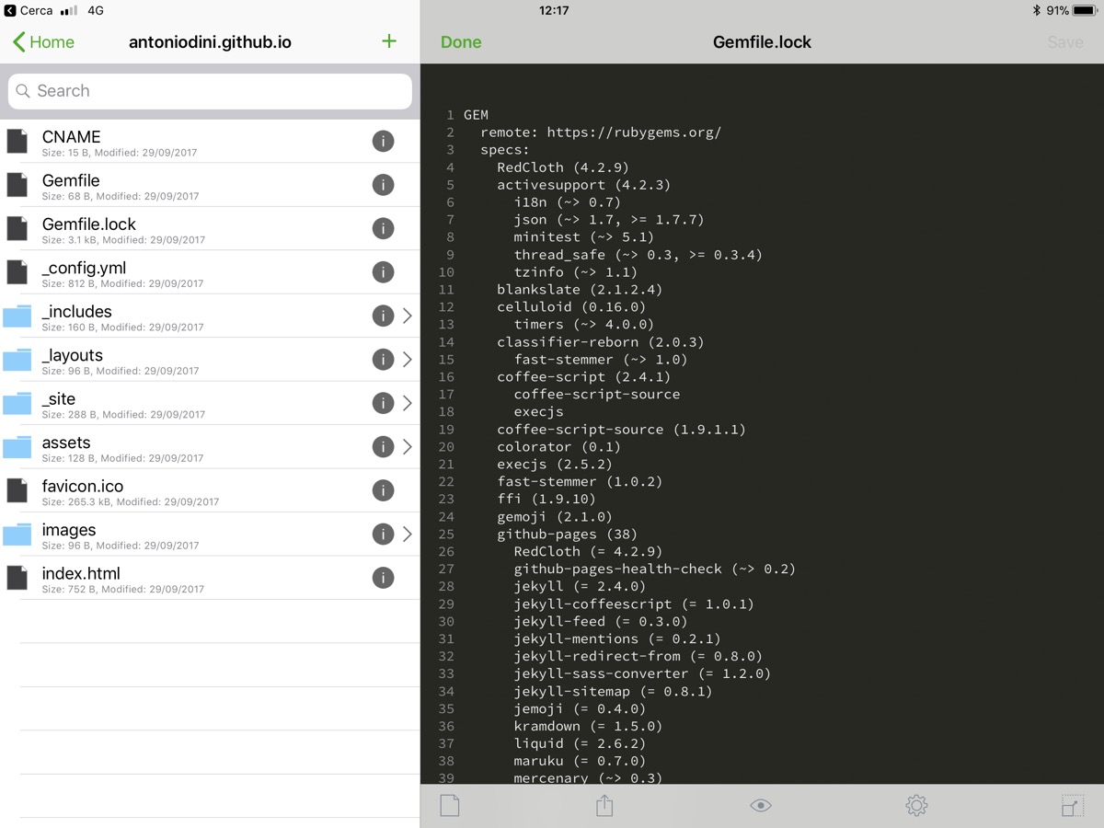Open editor settings gear icon
Screen dimensions: 1104x828
click(x=916, y=806)
